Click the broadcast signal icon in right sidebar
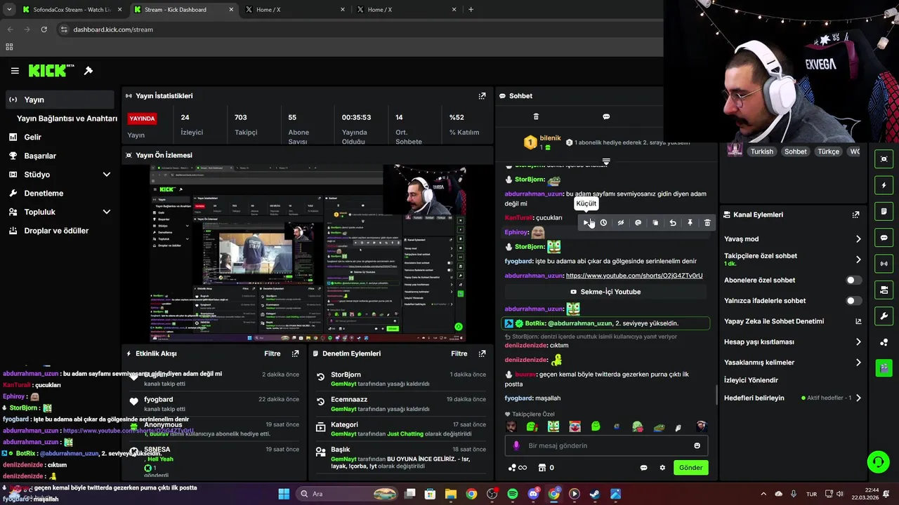 [x=884, y=264]
